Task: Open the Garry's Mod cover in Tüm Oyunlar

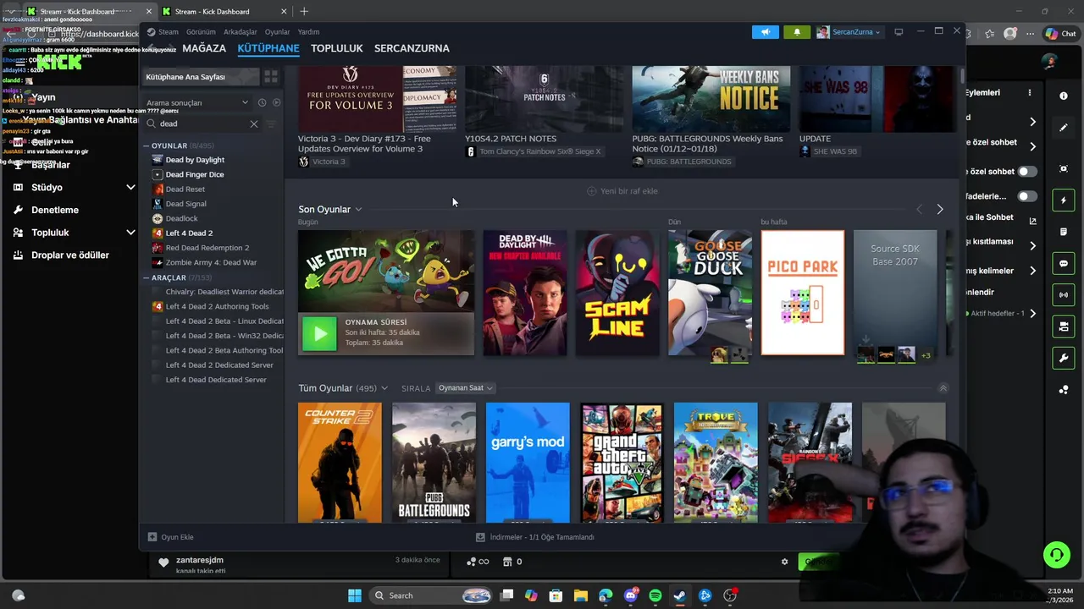Action: (x=528, y=462)
